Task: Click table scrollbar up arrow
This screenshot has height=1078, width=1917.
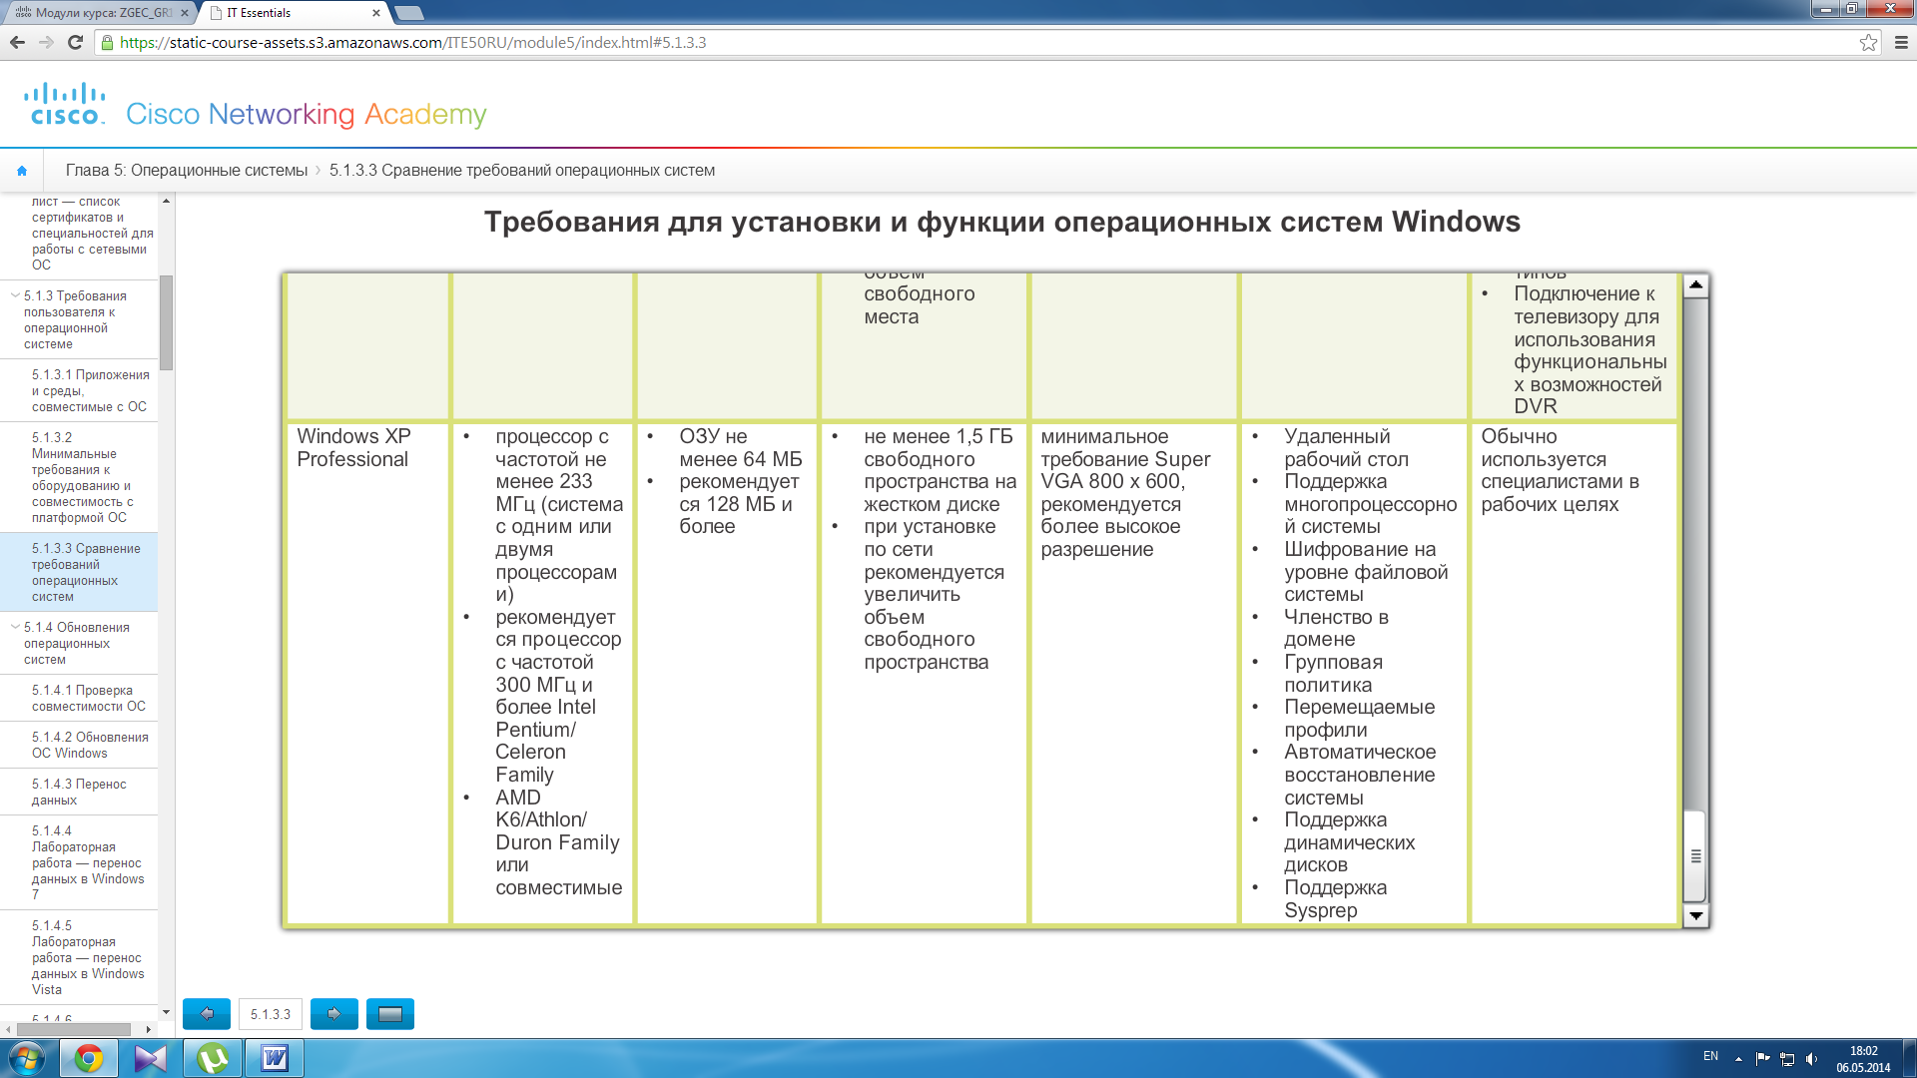Action: [1695, 285]
